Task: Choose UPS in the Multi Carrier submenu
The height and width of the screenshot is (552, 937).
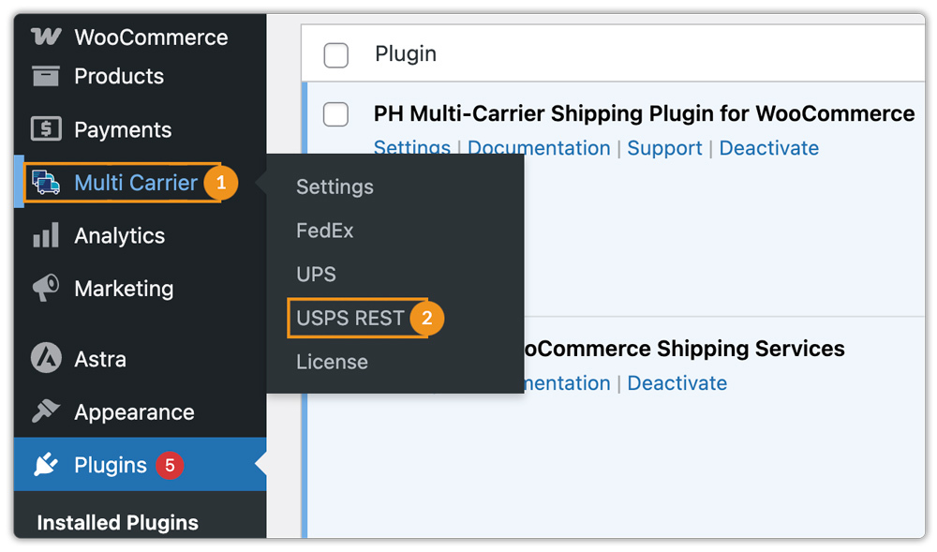Action: pos(316,275)
